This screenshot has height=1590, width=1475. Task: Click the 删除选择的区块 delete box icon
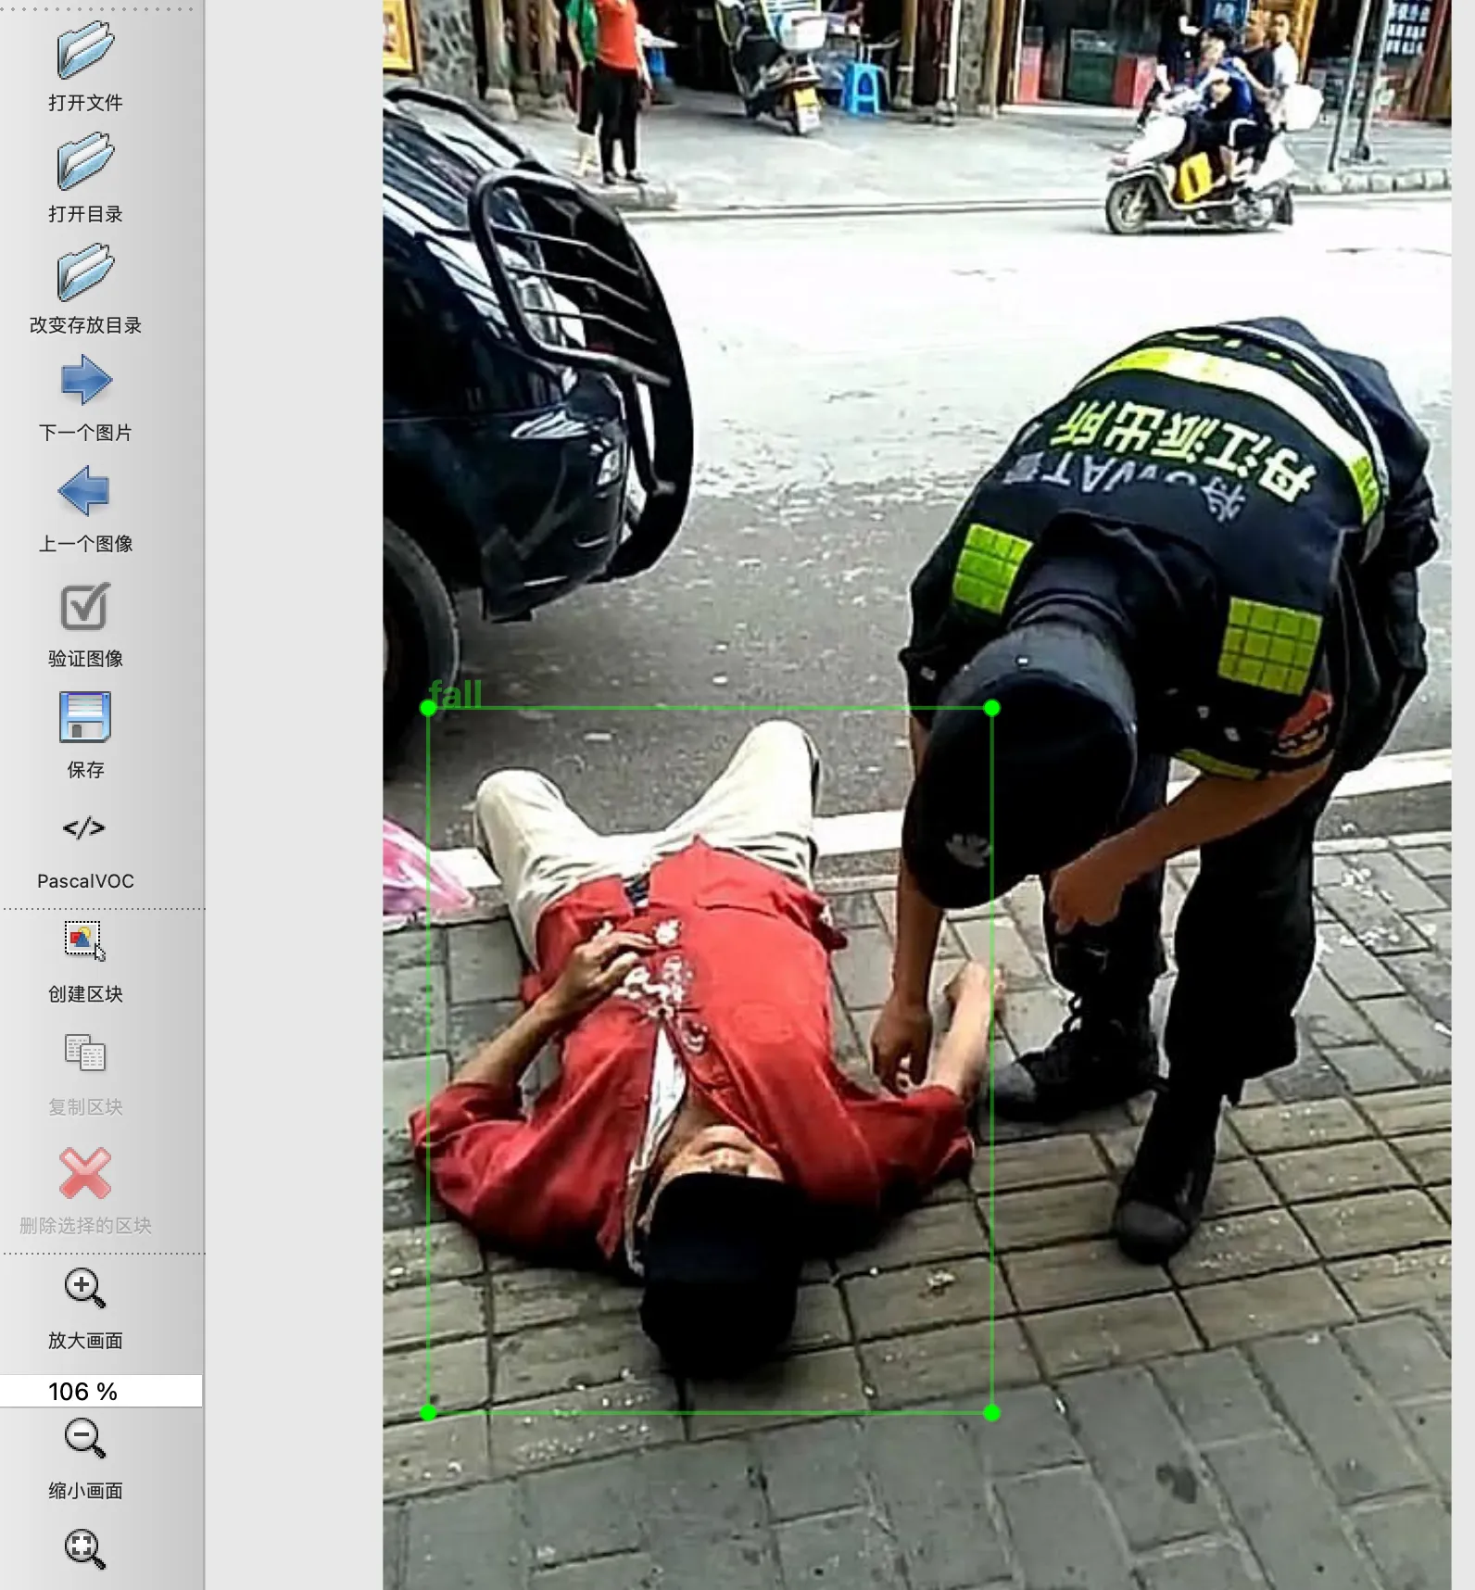coord(85,1173)
